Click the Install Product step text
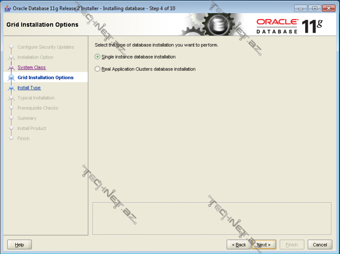The width and height of the screenshot is (340, 254). click(x=32, y=128)
